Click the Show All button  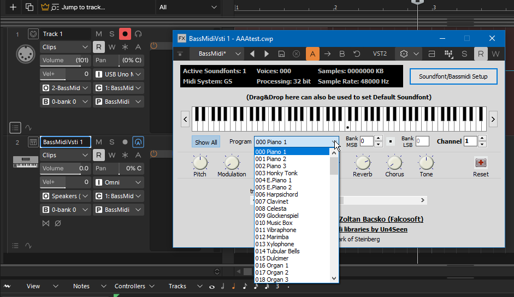click(x=206, y=142)
